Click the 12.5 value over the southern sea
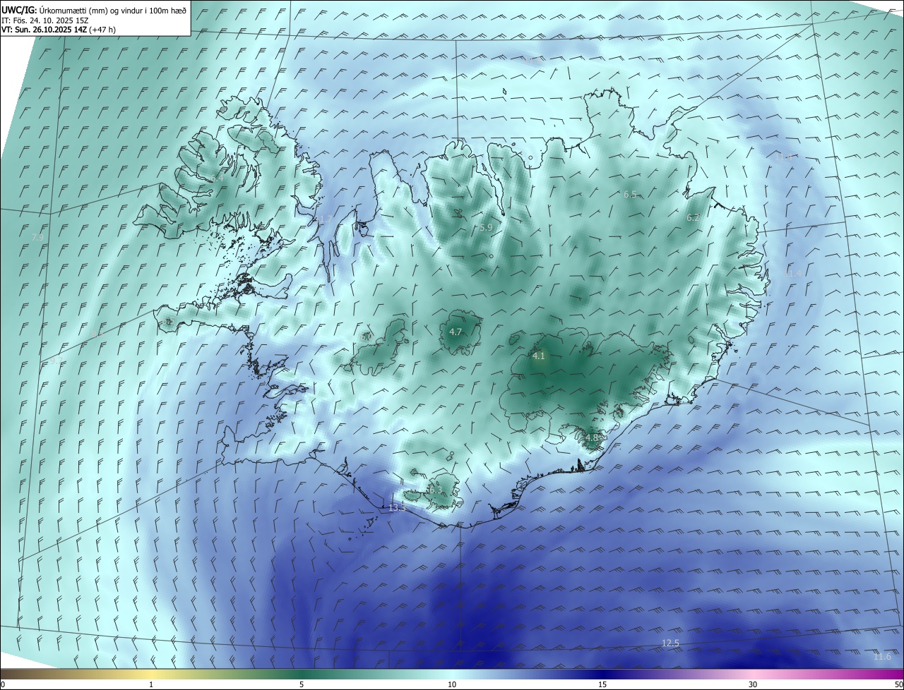904x690 pixels. coord(670,643)
